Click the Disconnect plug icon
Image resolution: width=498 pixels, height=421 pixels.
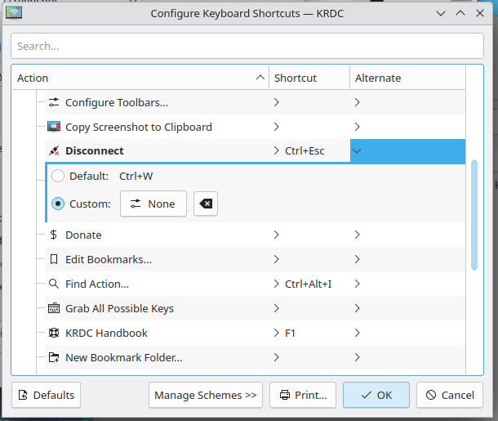54,151
